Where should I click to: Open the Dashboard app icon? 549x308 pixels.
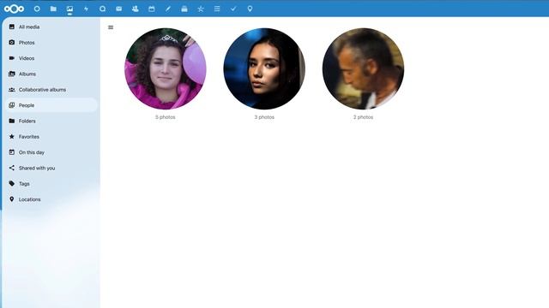click(37, 9)
